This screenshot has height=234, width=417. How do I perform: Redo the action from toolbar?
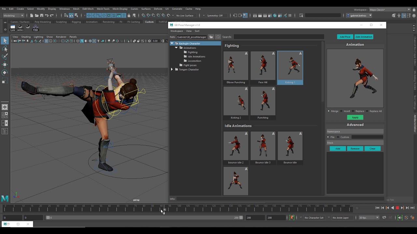(x=52, y=15)
